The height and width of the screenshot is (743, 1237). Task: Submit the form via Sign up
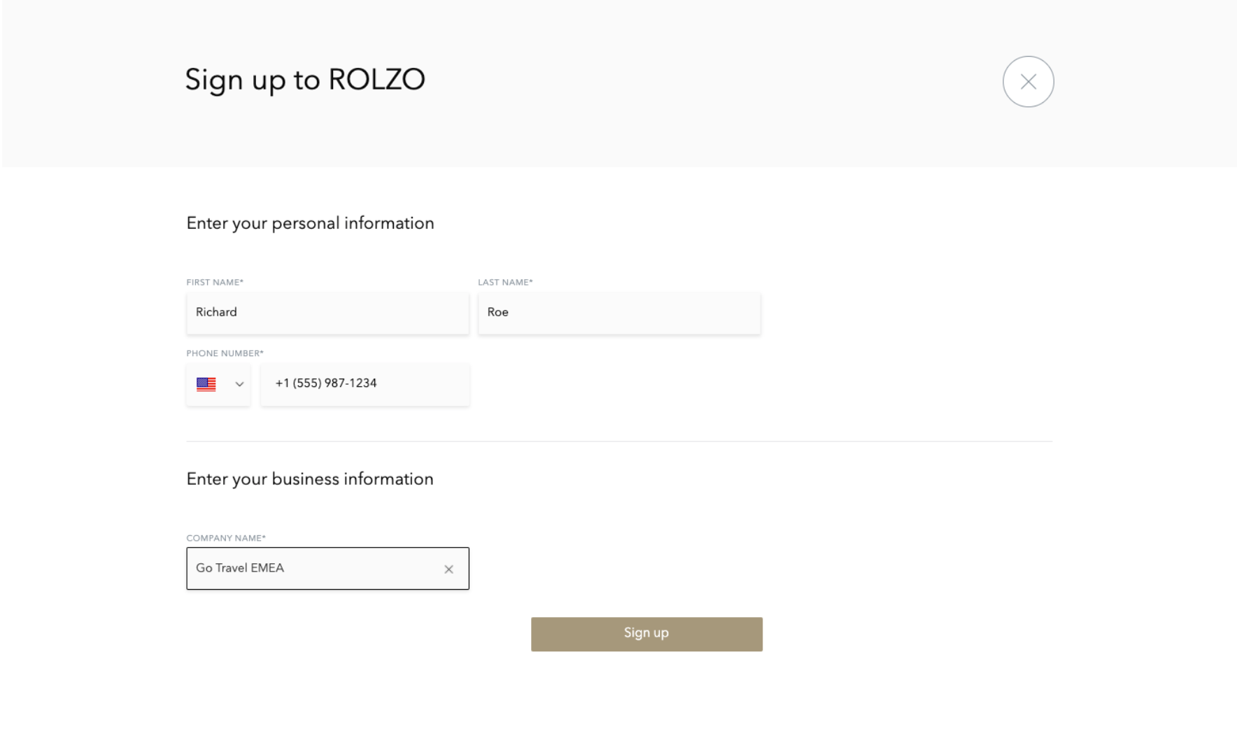click(646, 634)
